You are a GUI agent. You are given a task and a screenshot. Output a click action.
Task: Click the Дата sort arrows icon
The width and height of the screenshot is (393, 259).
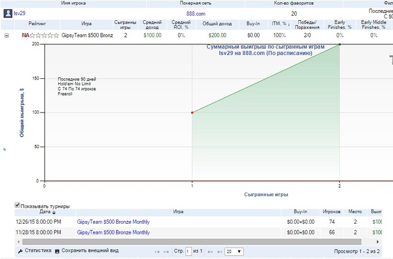pyautogui.click(x=54, y=213)
